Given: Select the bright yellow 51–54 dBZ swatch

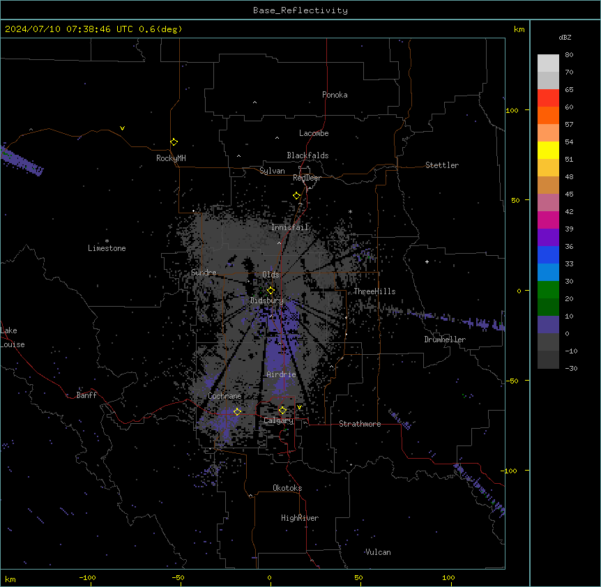Looking at the screenshot, I should [548, 150].
